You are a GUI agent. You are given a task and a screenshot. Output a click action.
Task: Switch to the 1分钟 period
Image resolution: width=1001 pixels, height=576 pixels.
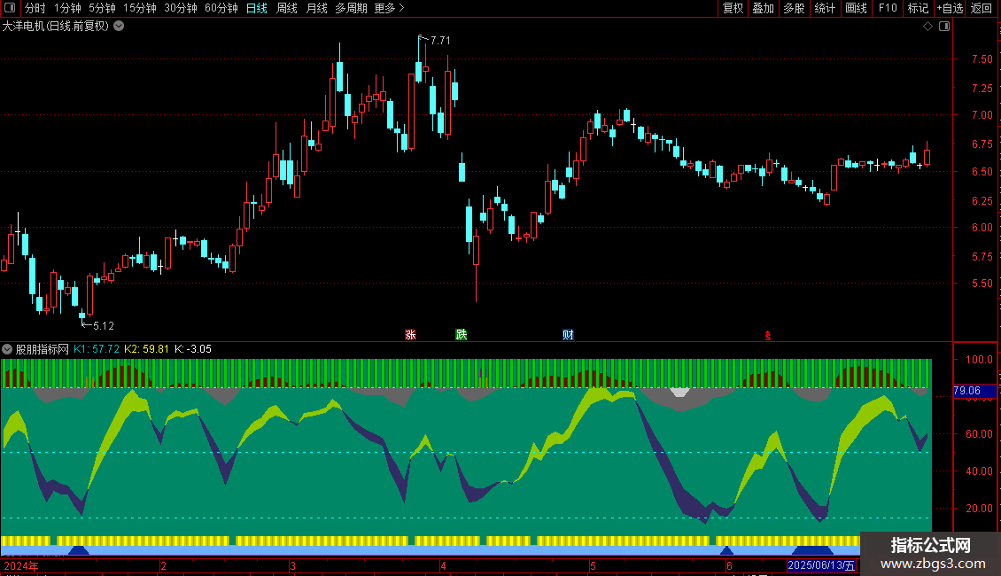coord(67,8)
